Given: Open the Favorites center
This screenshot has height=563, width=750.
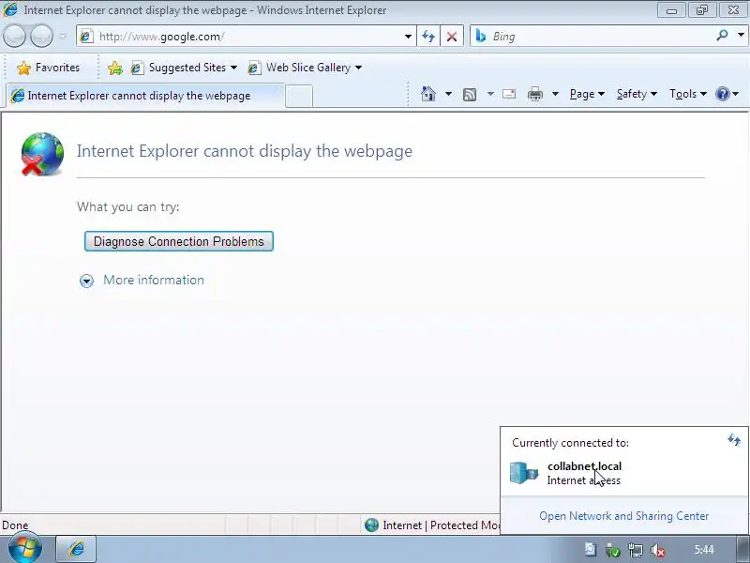Looking at the screenshot, I should [x=48, y=68].
